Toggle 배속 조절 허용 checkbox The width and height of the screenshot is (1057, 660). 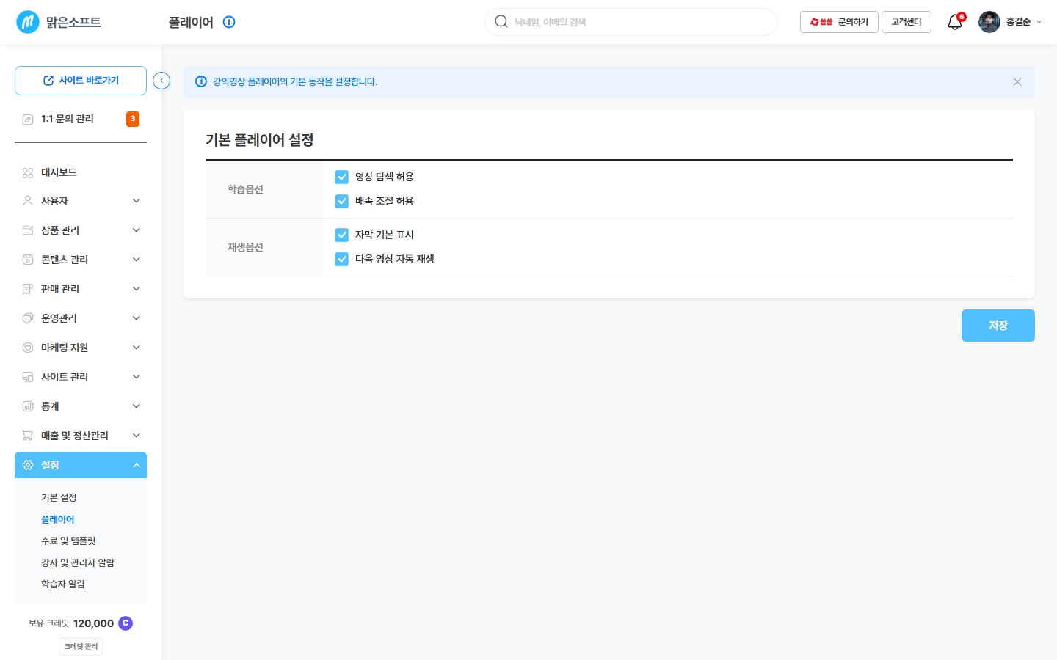341,201
